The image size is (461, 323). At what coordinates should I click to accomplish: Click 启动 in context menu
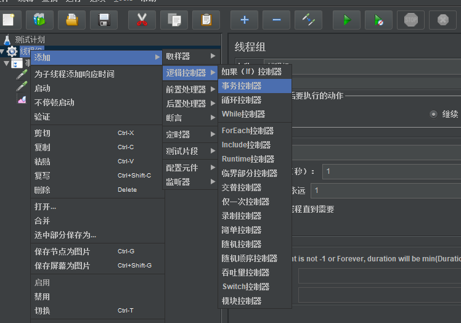point(97,88)
